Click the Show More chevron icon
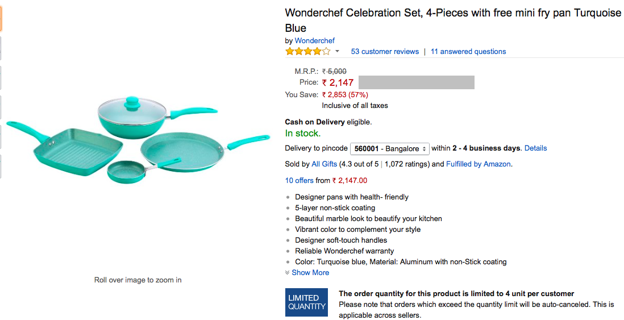This screenshot has width=624, height=320. (288, 273)
